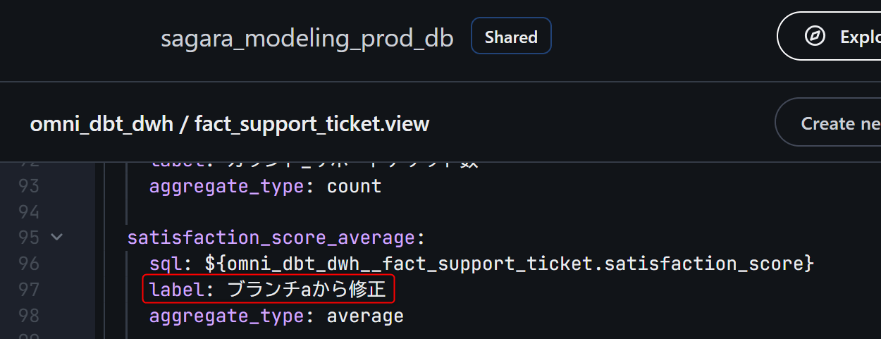Click the Shared badge
The width and height of the screenshot is (881, 339).
511,37
